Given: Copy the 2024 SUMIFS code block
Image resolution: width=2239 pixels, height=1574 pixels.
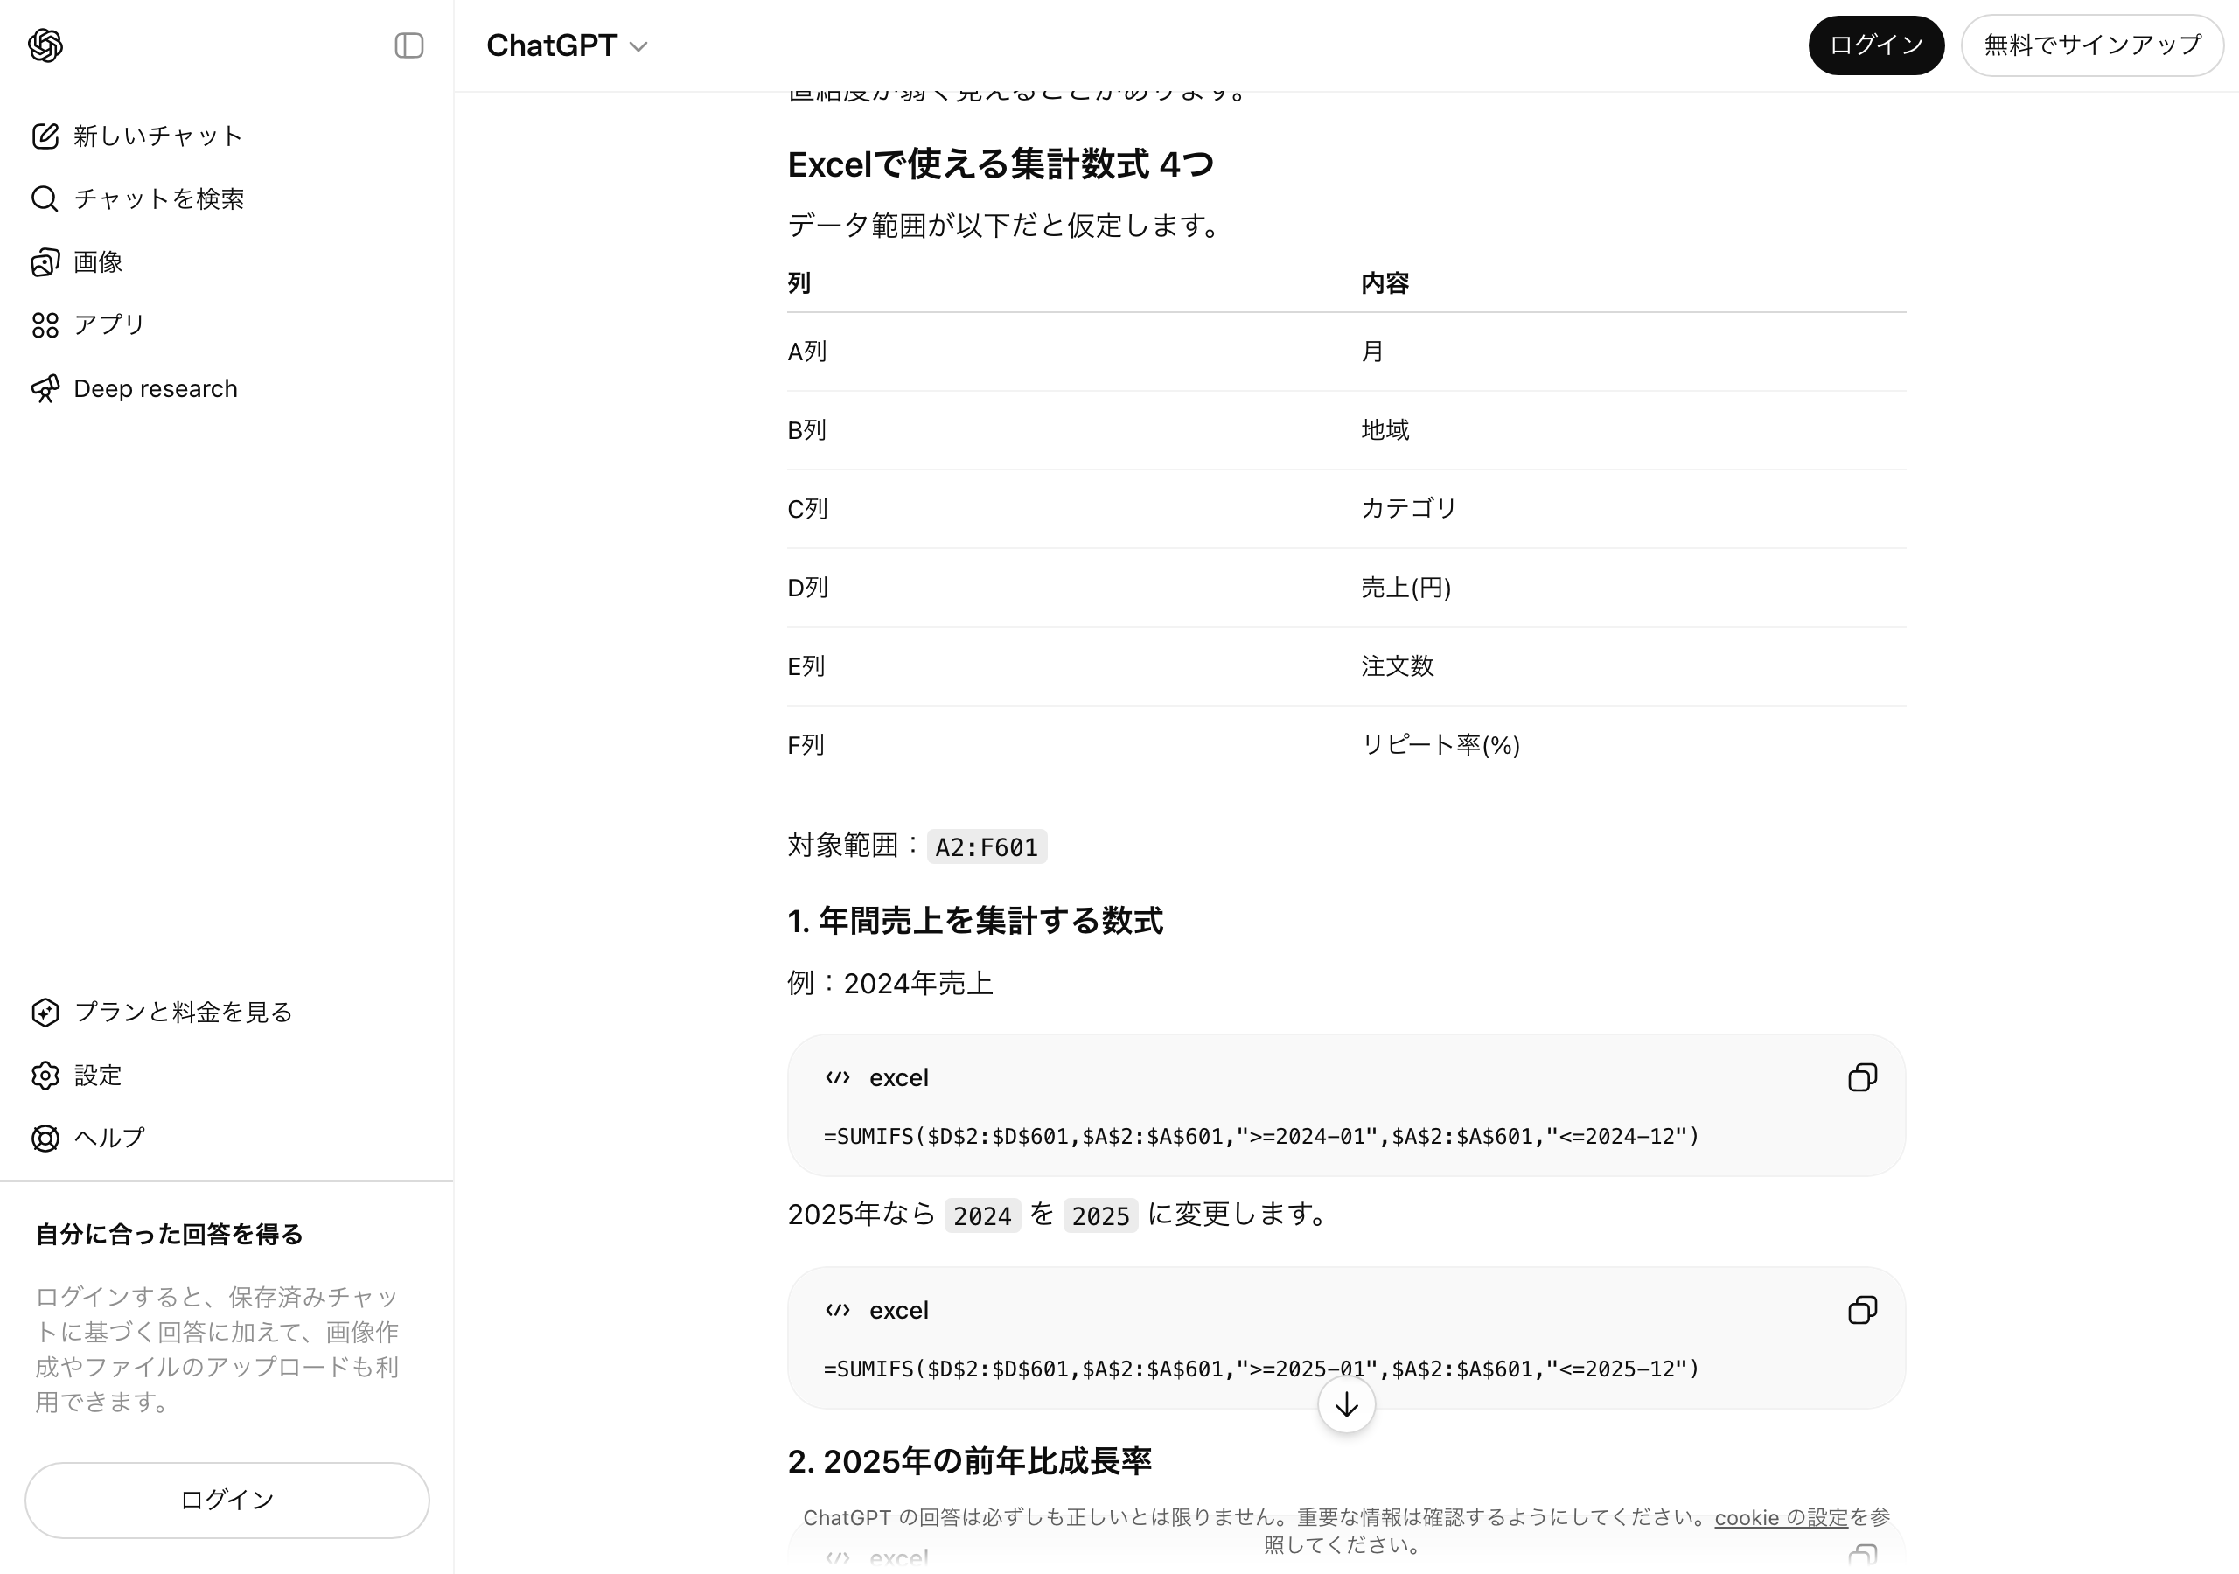Looking at the screenshot, I should 1862,1077.
